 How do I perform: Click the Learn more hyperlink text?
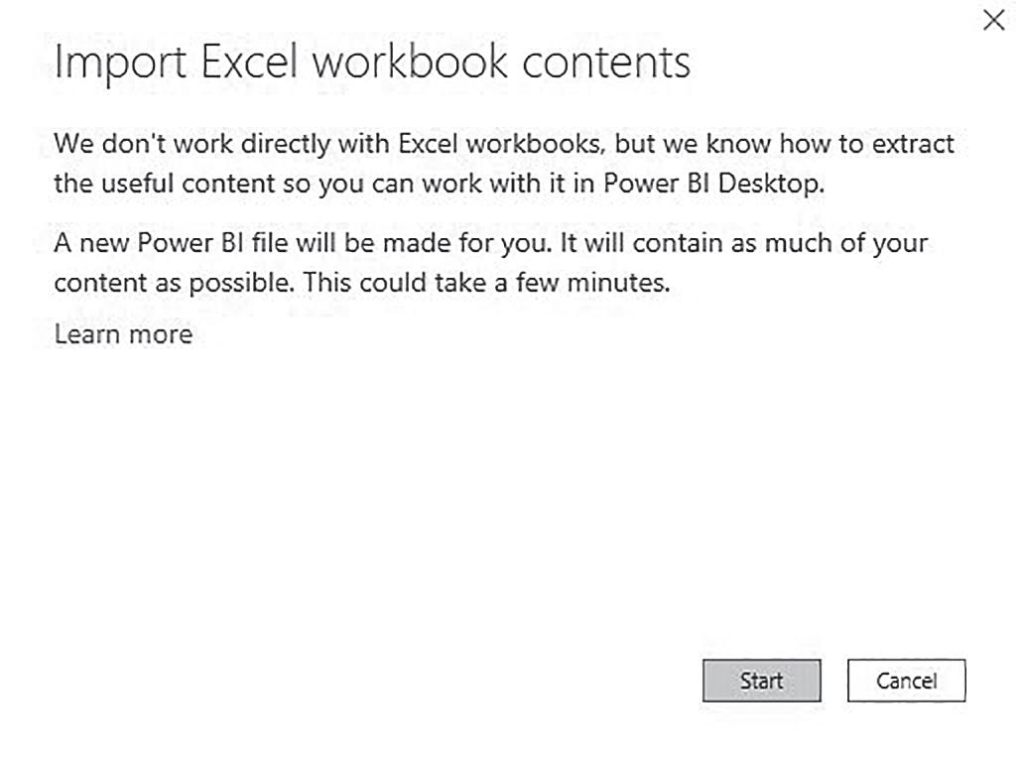[x=123, y=334]
